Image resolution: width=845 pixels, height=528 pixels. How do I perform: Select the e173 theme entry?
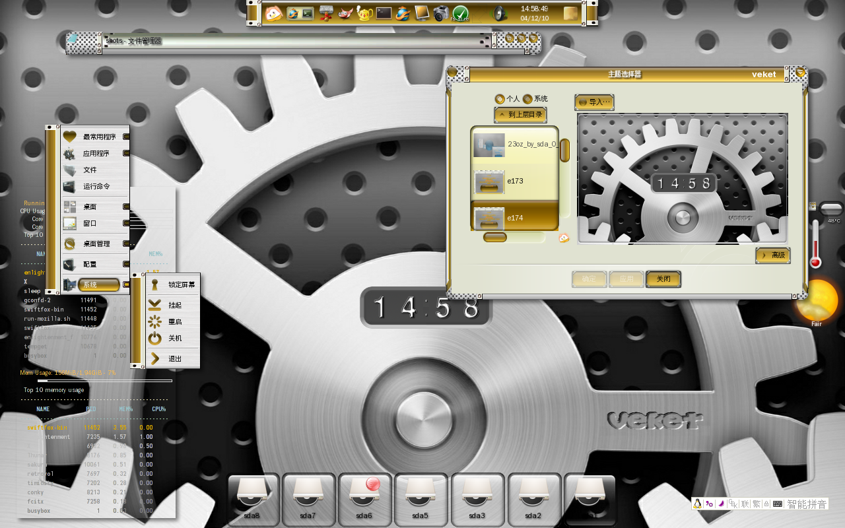(x=514, y=180)
